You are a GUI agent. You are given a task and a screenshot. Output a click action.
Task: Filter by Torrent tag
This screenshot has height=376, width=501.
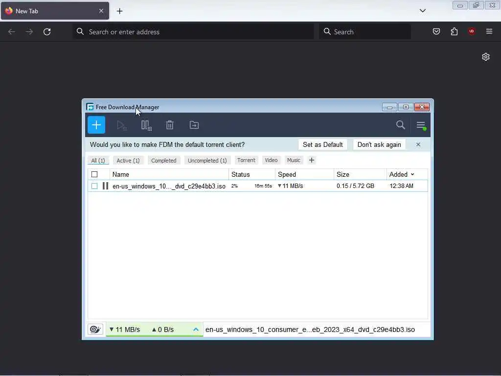coord(246,160)
